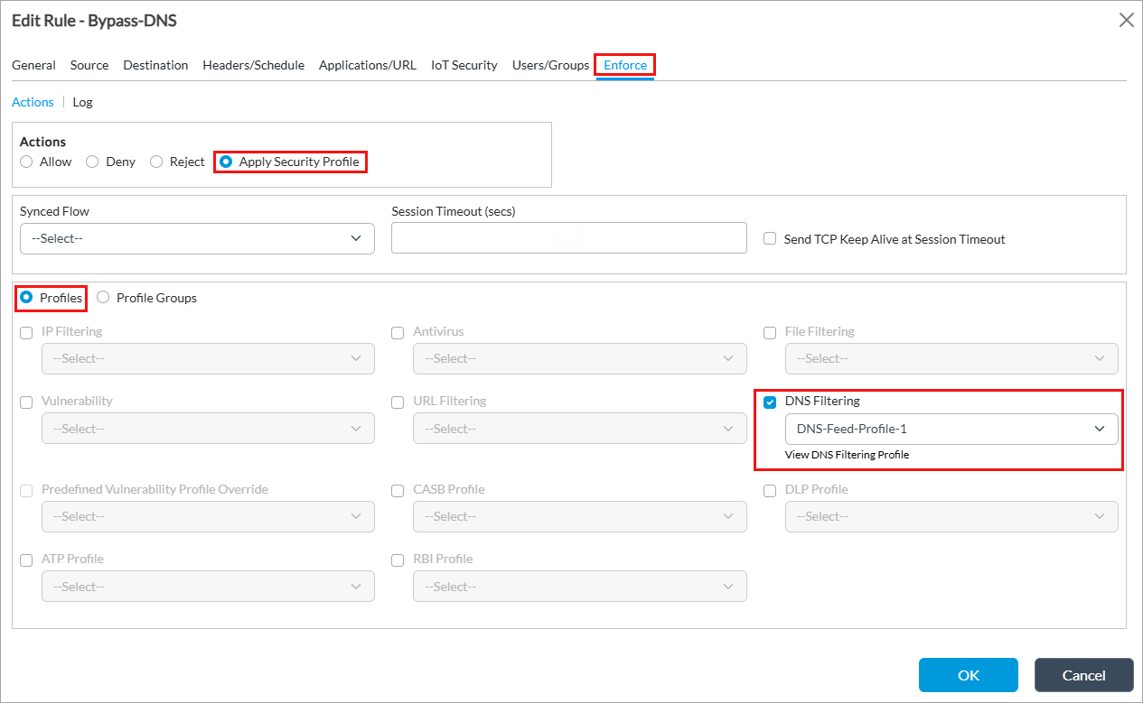Go to the Applications/URL tab

367,65
